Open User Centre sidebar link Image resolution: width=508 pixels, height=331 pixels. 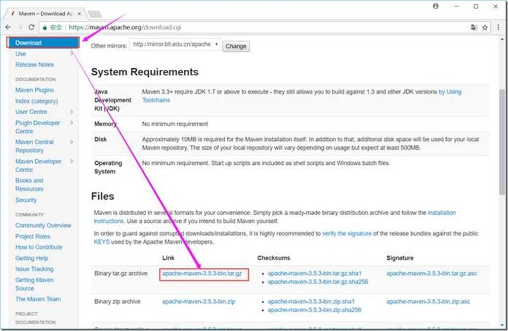tap(31, 112)
